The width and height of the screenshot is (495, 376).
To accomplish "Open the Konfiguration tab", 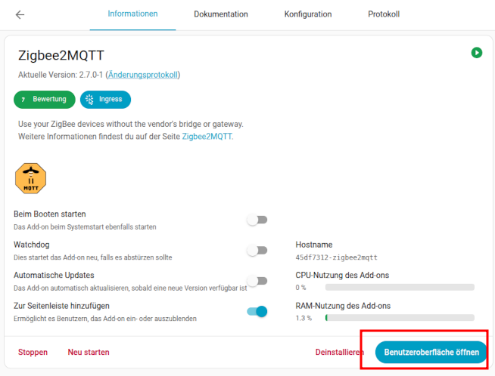I will pos(307,14).
